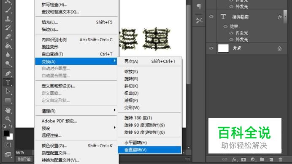Click the black foreground color swatch

pos(6,133)
